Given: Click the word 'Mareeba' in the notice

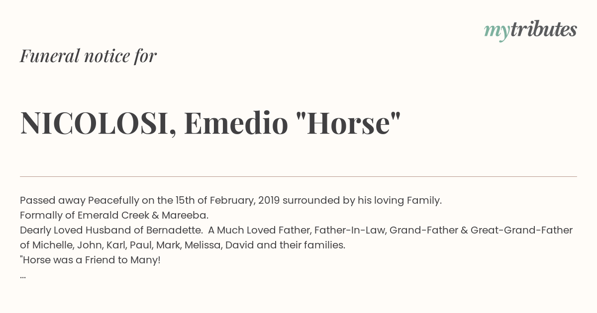Looking at the screenshot, I should click(185, 216).
